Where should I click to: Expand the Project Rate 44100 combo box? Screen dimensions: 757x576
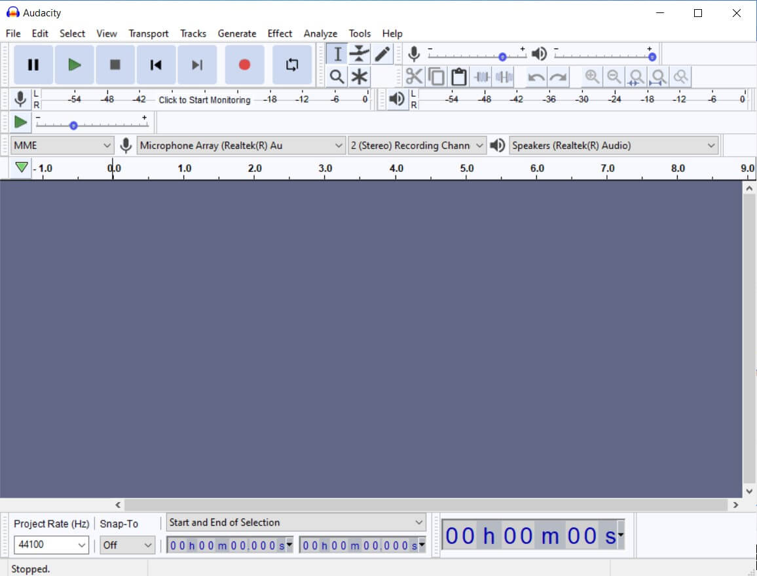[x=51, y=545]
